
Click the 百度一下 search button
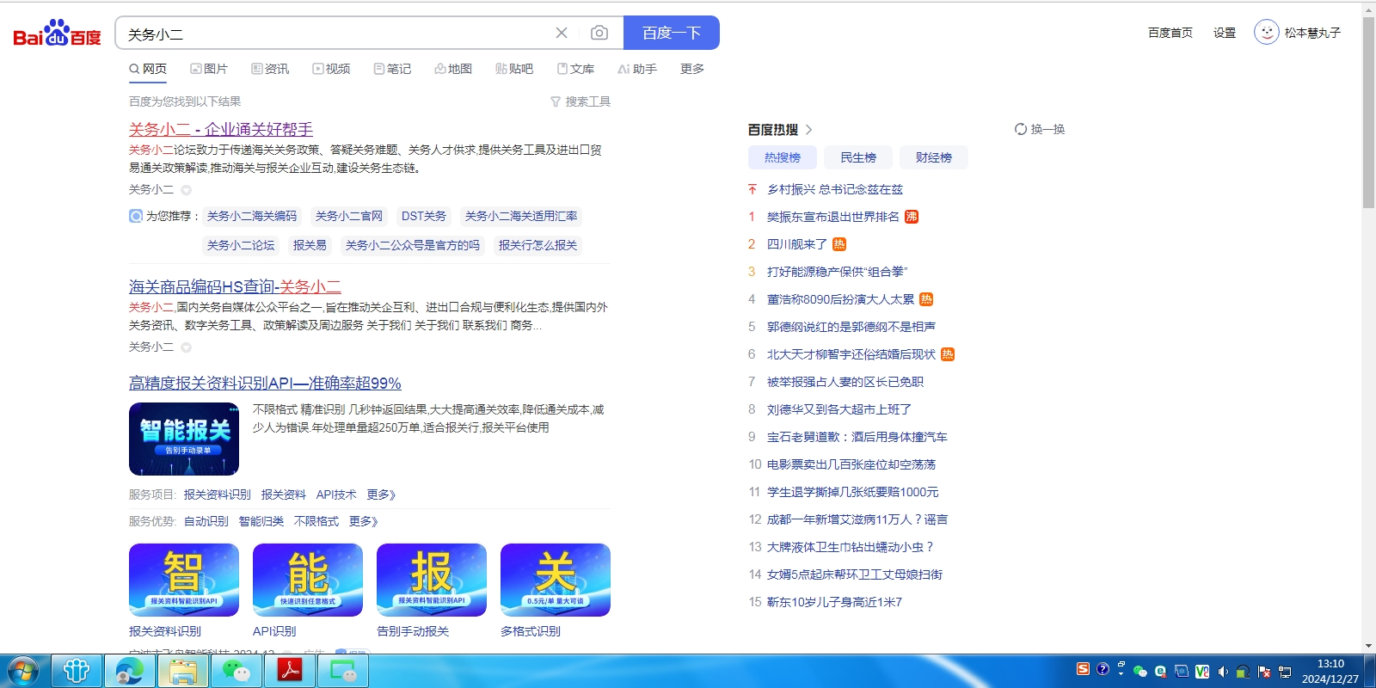[x=672, y=33]
